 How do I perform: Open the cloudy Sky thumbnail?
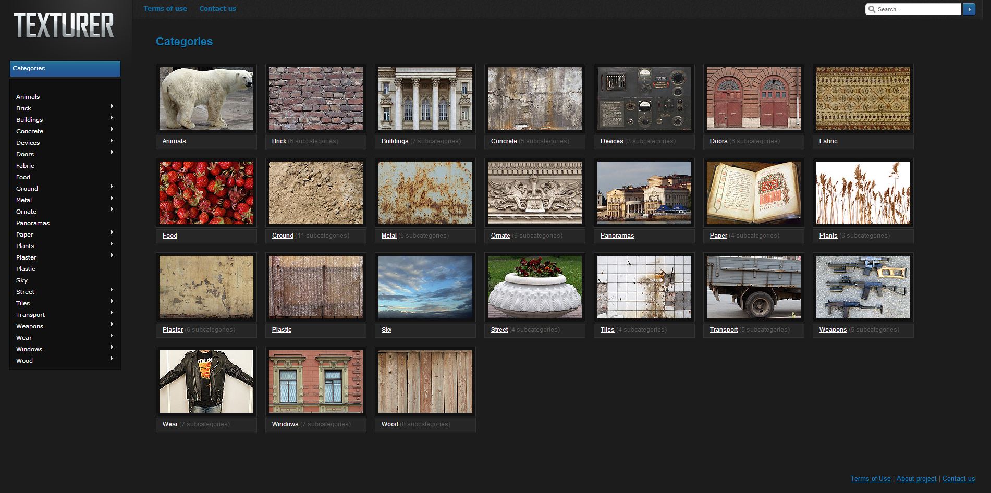click(x=425, y=287)
